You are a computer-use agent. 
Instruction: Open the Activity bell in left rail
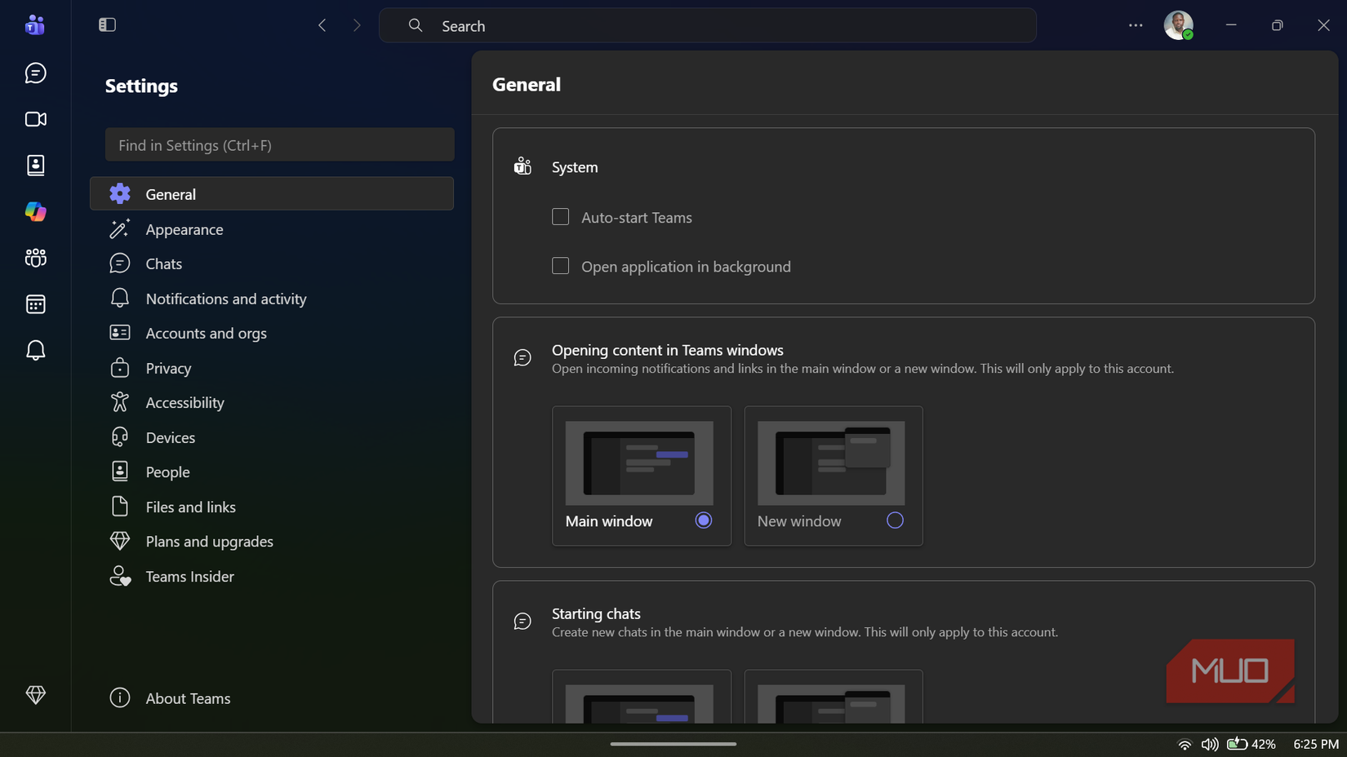pyautogui.click(x=35, y=351)
